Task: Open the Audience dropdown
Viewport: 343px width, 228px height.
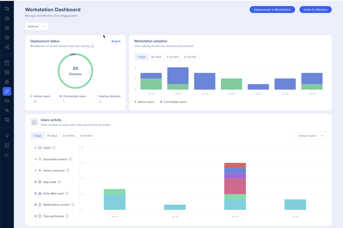Action: [37, 26]
